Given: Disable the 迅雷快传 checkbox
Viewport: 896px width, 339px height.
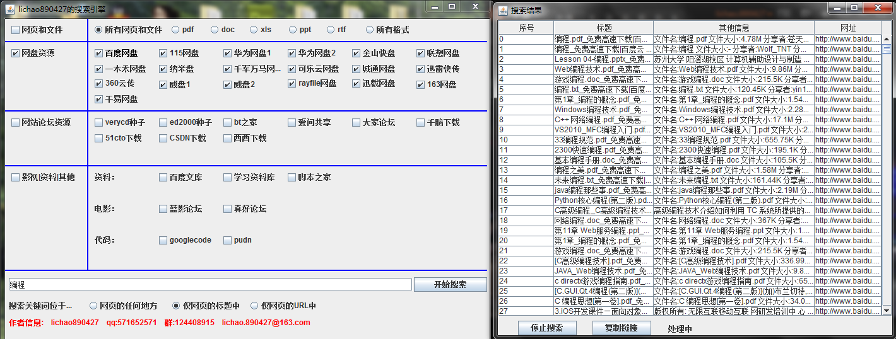Looking at the screenshot, I should tap(421, 69).
